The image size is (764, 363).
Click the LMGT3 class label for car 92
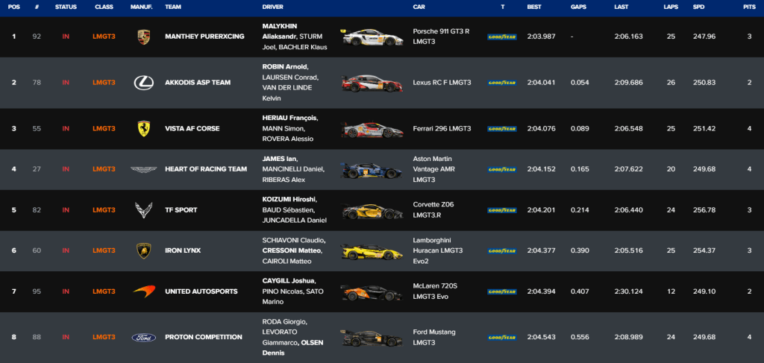104,37
